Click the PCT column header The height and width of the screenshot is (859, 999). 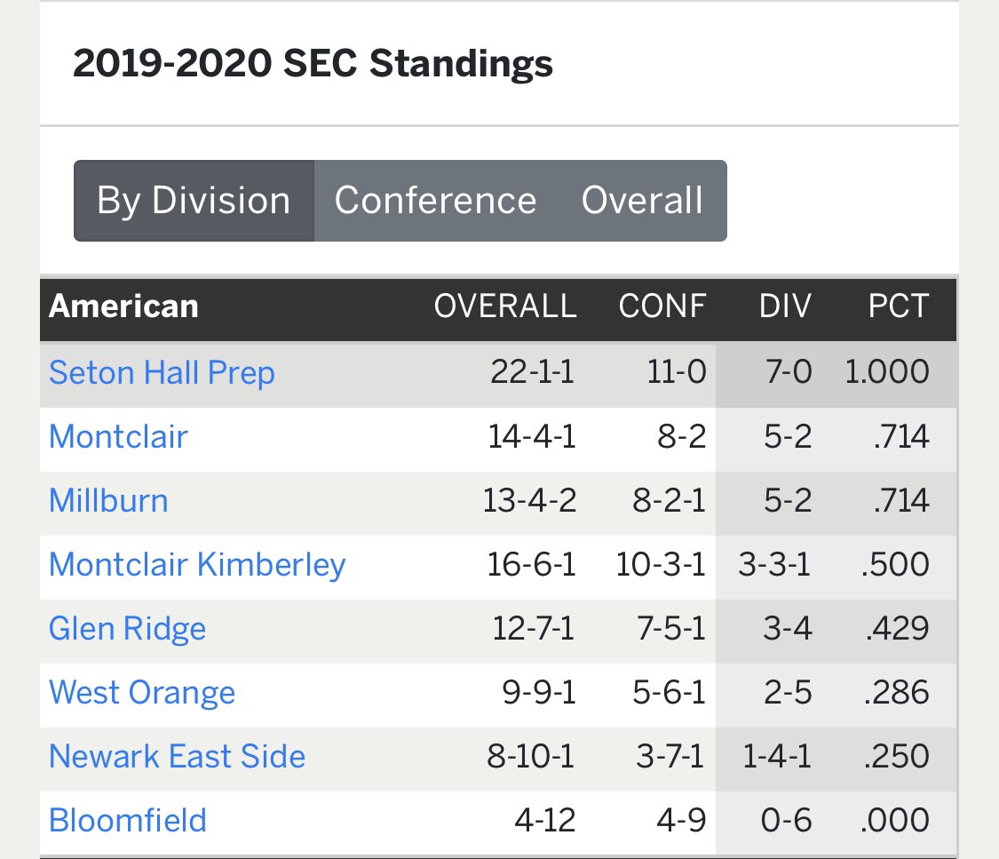pos(899,306)
